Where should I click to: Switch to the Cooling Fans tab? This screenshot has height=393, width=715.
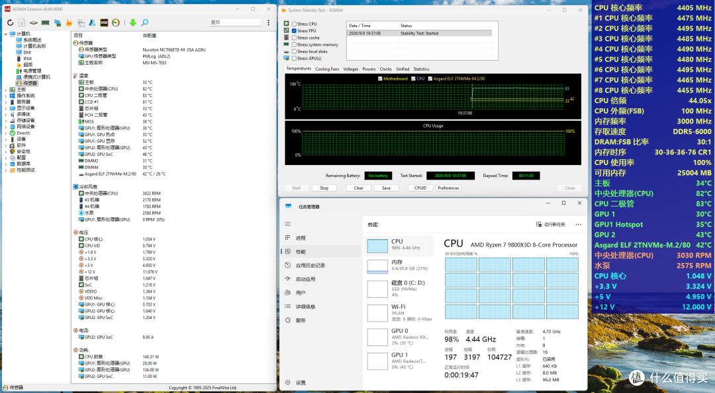pos(327,69)
